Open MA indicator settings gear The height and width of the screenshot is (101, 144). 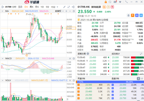click(x=74, y=11)
